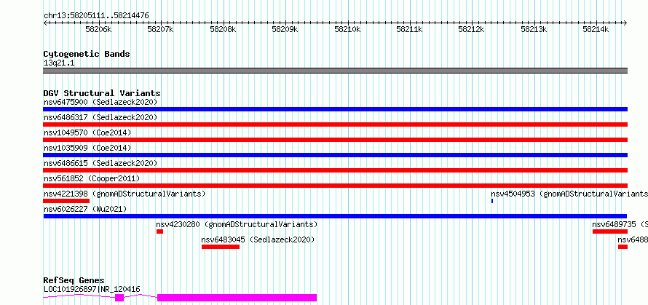This screenshot has width=648, height=305.
Task: Click the nsv6483045 (Sedlazeck2020) label
Action: tap(258, 239)
